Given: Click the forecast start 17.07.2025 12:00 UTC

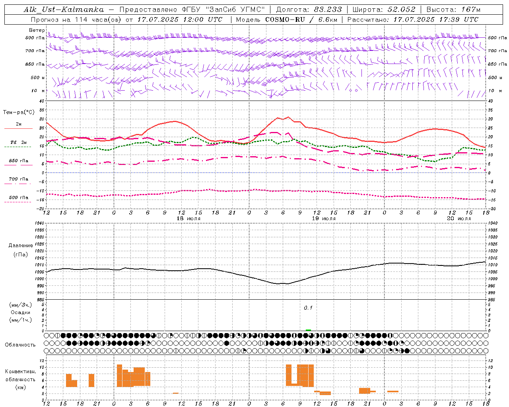Looking at the screenshot, I should (x=180, y=19).
